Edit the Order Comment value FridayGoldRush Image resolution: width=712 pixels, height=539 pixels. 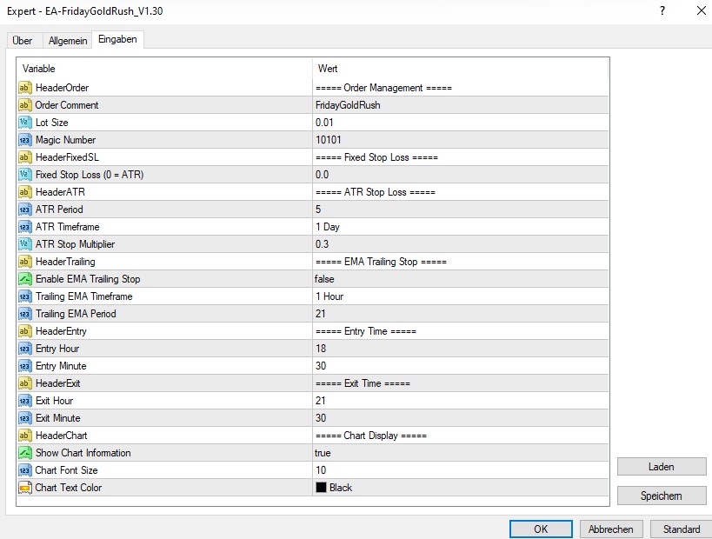pyautogui.click(x=461, y=105)
